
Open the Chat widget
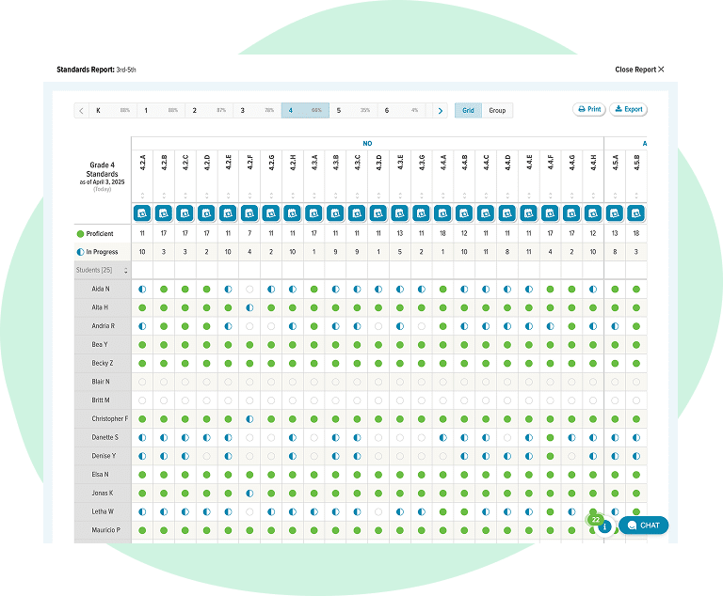click(x=644, y=525)
